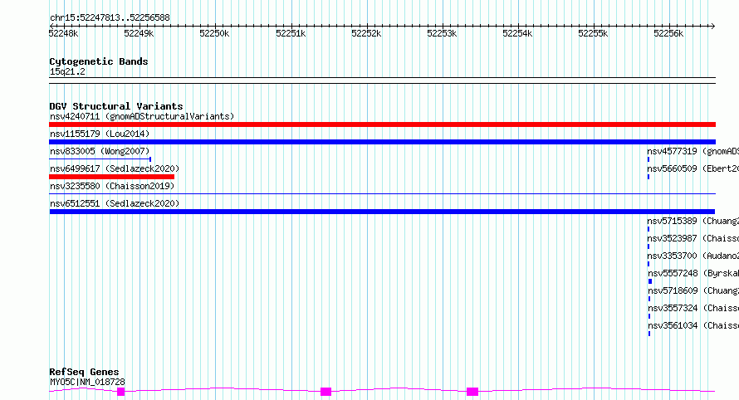Click the 52256k ruler tick label

point(668,33)
